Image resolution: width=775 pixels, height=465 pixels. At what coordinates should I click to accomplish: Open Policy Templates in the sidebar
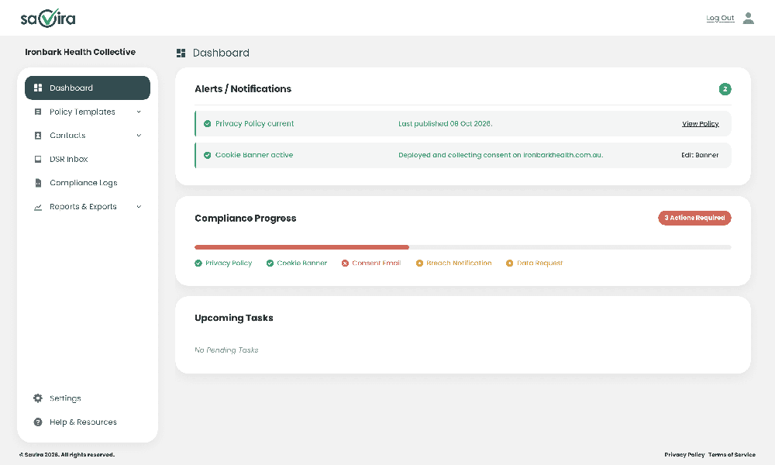click(x=88, y=112)
